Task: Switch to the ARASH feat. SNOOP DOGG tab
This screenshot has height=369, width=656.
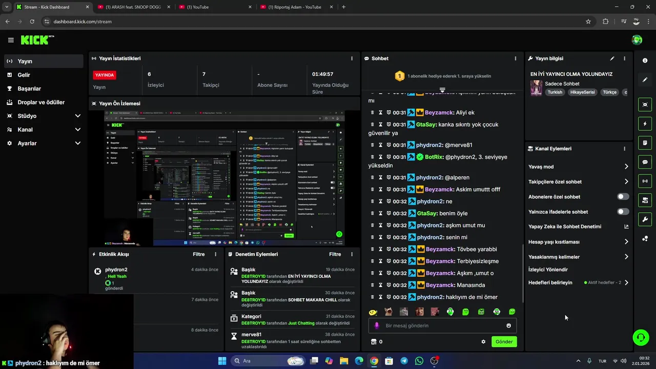Action: (133, 7)
